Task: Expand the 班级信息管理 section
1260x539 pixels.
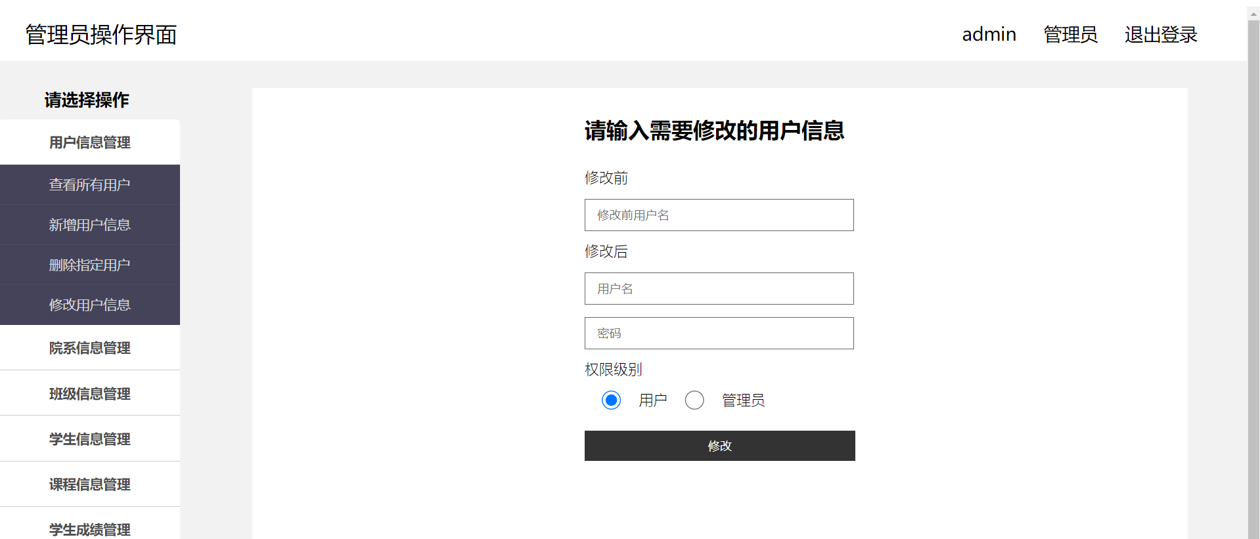Action: 90,393
